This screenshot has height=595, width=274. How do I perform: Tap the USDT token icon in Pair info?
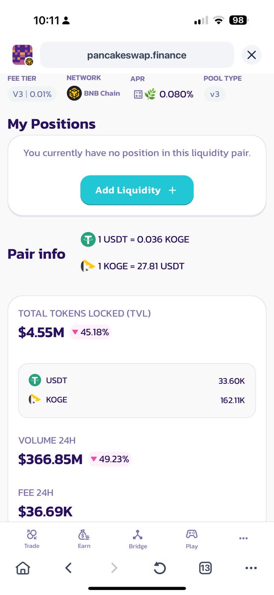[x=88, y=240]
